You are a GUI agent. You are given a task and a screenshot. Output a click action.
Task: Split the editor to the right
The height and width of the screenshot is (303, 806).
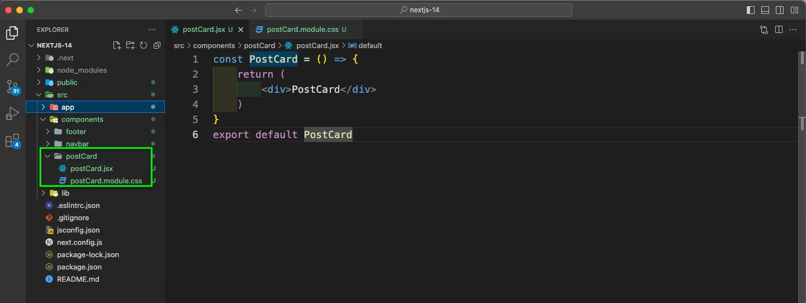779,30
